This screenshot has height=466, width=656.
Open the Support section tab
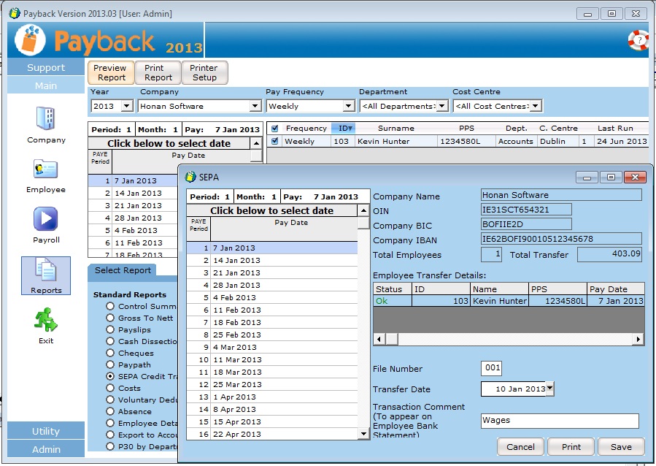(x=46, y=68)
